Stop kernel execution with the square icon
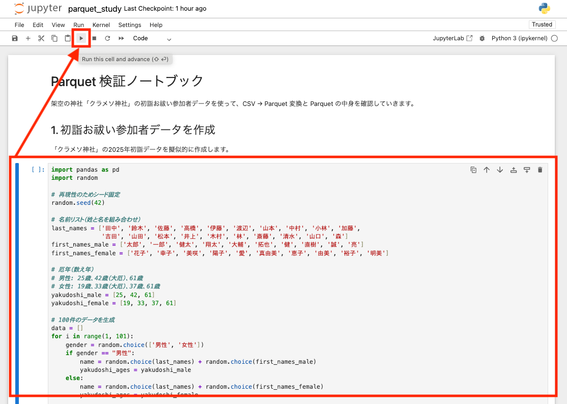This screenshot has width=567, height=404. [94, 38]
